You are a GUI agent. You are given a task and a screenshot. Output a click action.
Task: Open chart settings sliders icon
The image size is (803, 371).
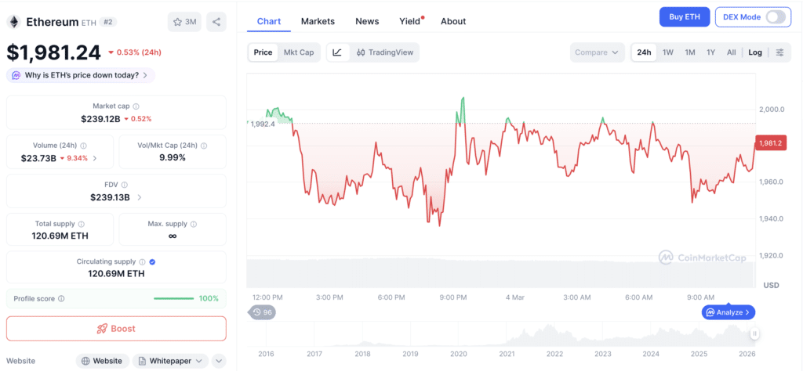coord(780,52)
